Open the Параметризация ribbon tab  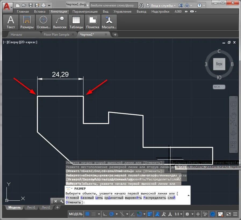coord(85,12)
